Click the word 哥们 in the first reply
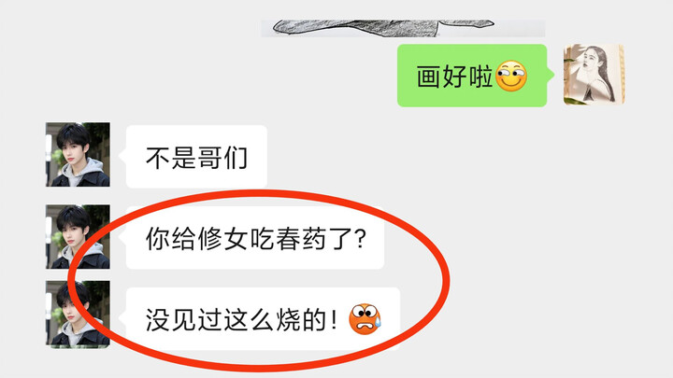Image resolution: width=673 pixels, height=378 pixels. (x=222, y=158)
